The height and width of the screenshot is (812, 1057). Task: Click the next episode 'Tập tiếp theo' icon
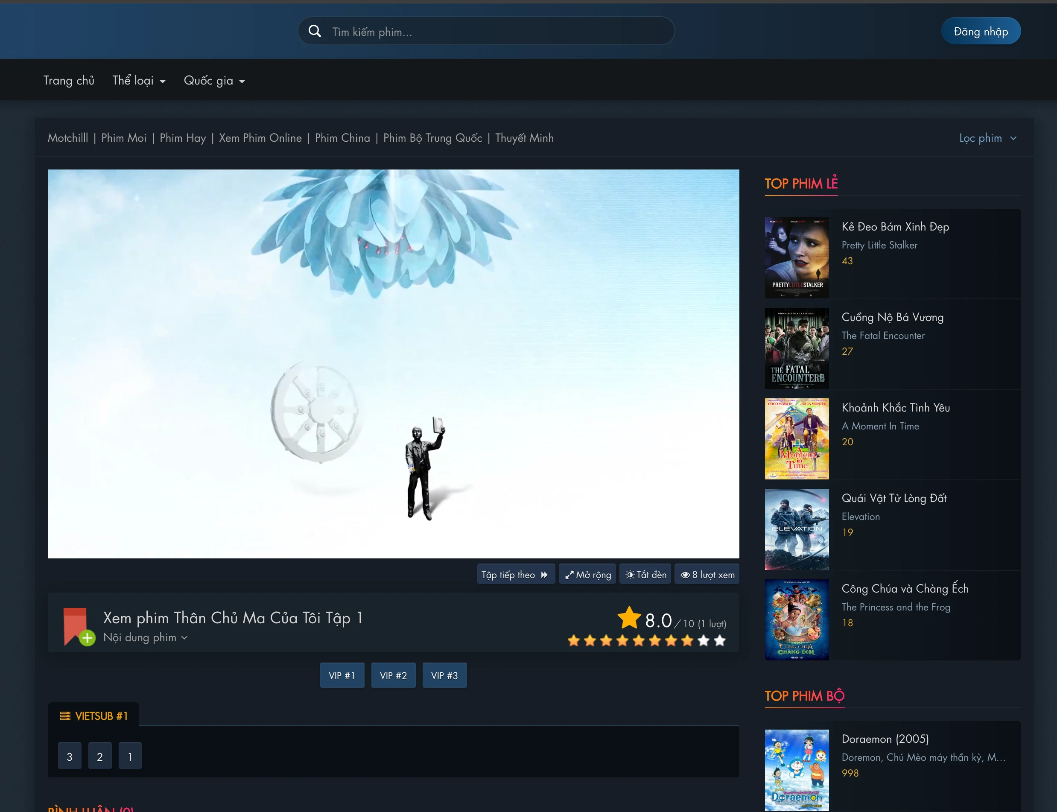pos(545,574)
